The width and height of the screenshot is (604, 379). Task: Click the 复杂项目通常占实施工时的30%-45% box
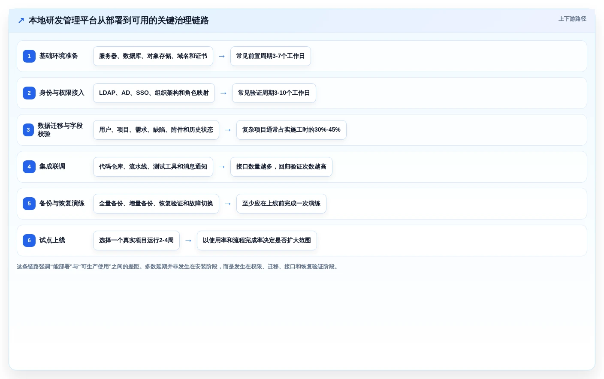[x=291, y=130]
